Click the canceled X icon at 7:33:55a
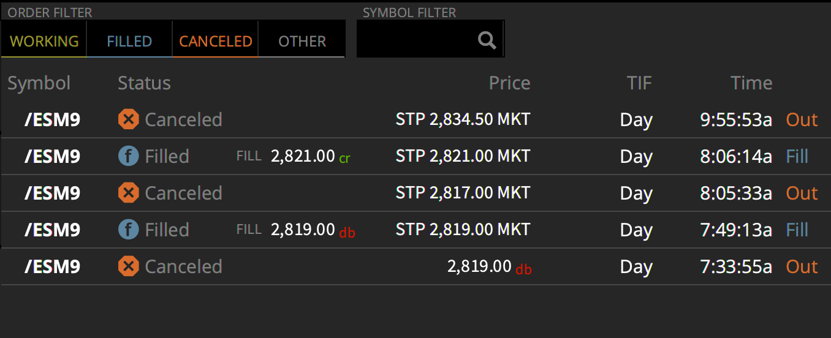Screen dimensions: 831x338 coord(129,266)
